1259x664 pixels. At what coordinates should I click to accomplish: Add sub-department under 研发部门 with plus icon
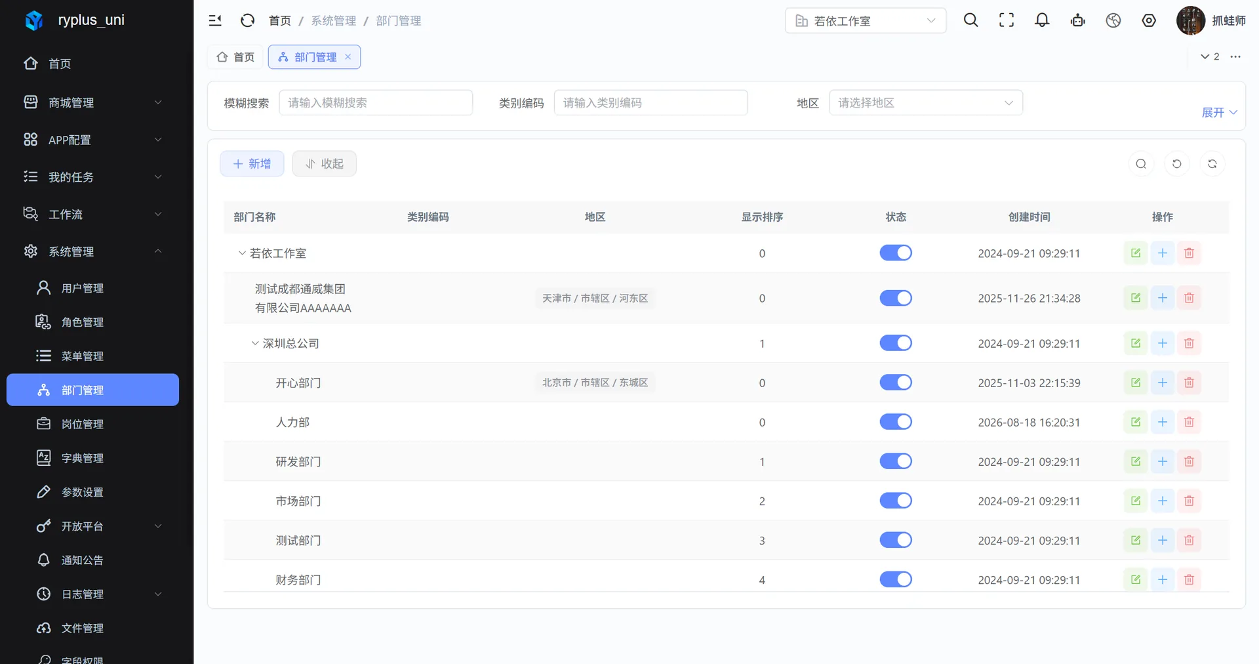[1163, 461]
